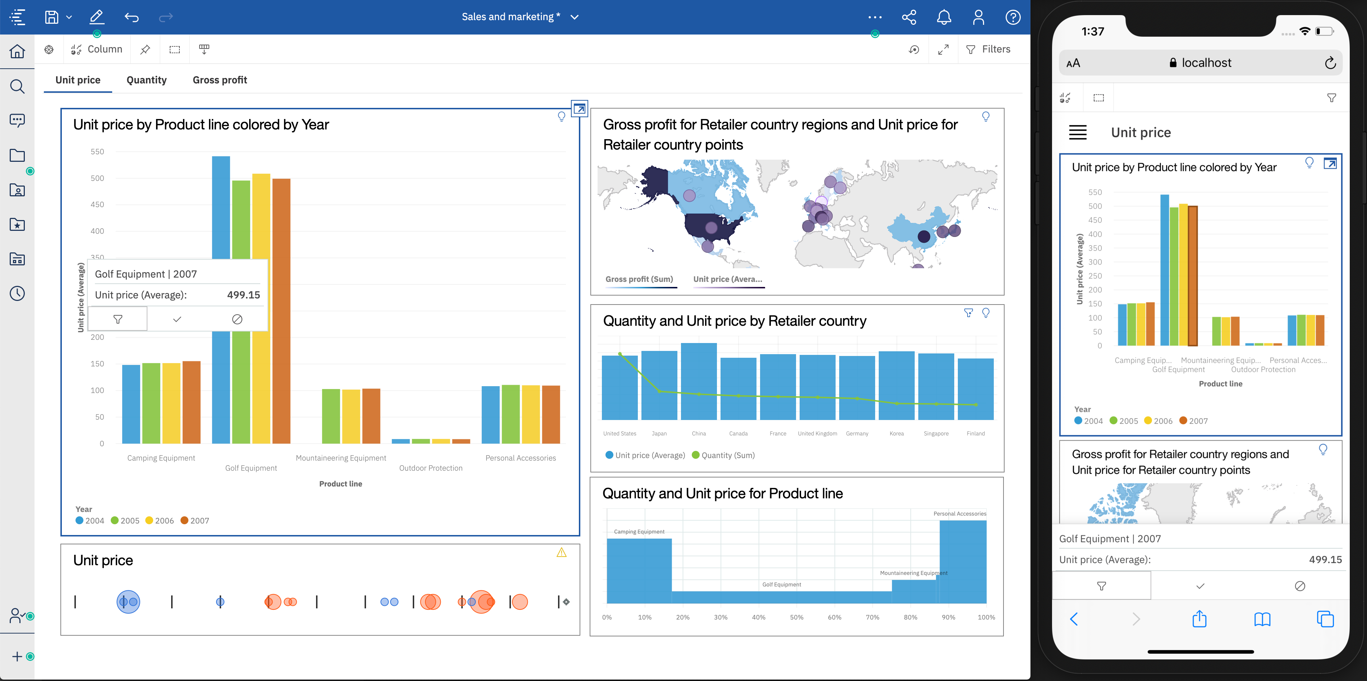Toggle Quantity (Sum) legend item
This screenshot has width=1367, height=681.
coord(723,456)
